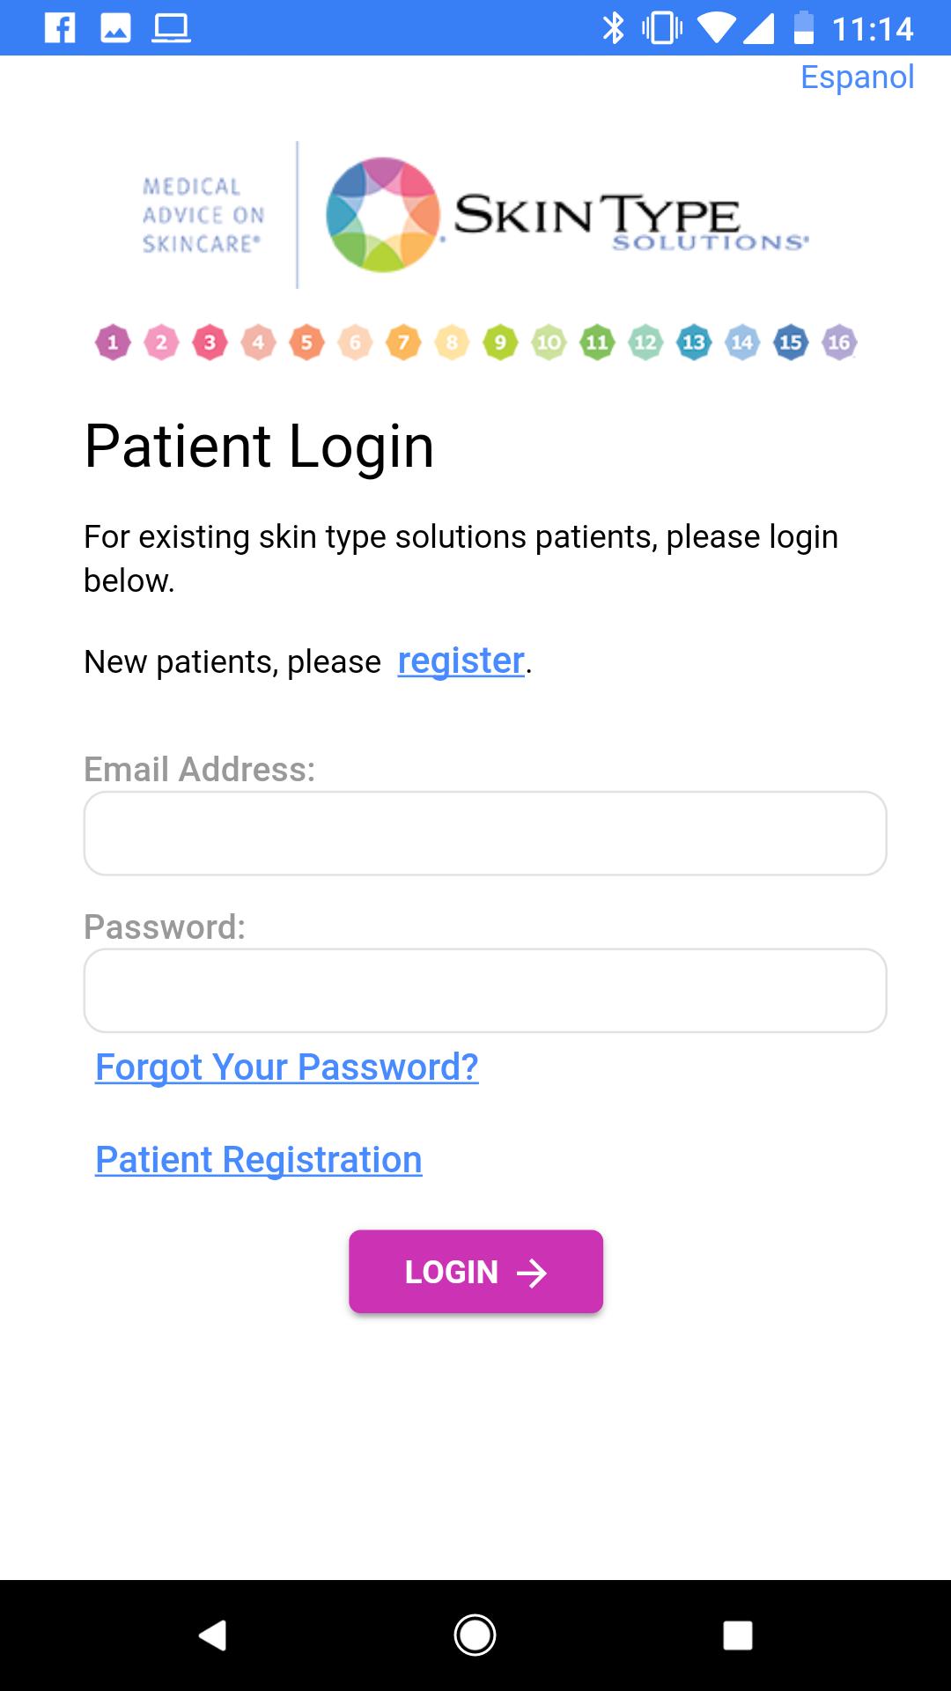The image size is (951, 1691).
Task: Tap the image notification icon
Action: pyautogui.click(x=115, y=28)
